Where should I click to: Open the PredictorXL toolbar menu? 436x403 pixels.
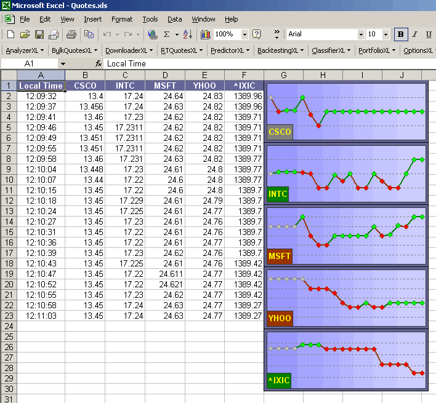click(229, 50)
